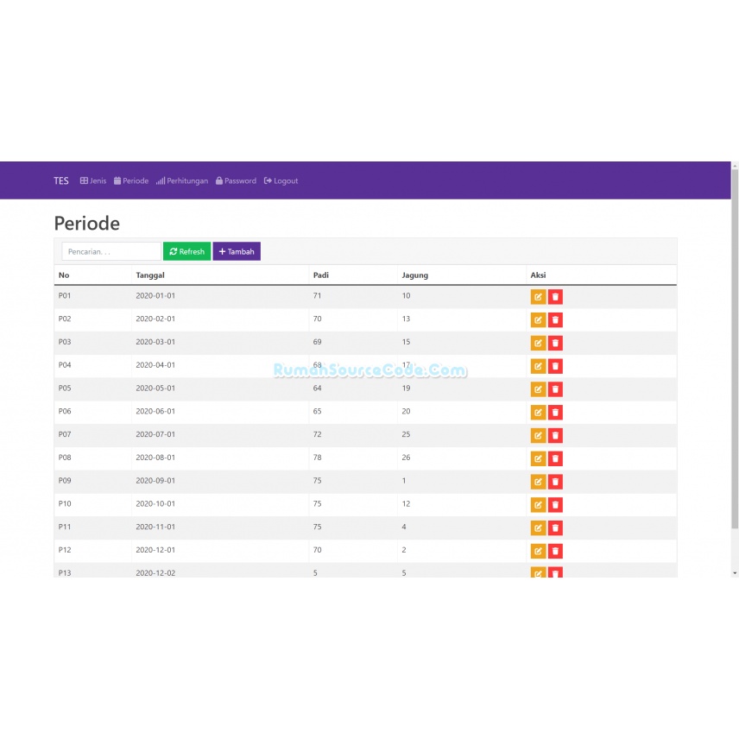Screen dimensions: 739x739
Task: Click the green Refresh button
Action: coord(186,251)
